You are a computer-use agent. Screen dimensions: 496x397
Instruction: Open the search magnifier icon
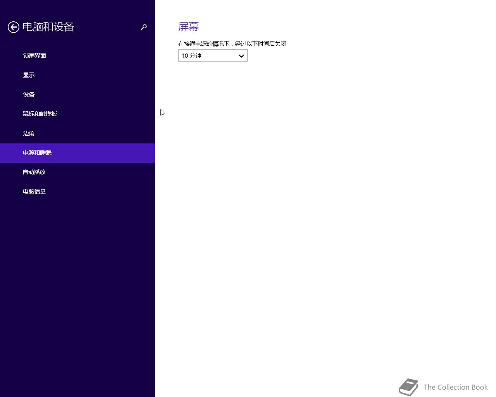tap(144, 27)
